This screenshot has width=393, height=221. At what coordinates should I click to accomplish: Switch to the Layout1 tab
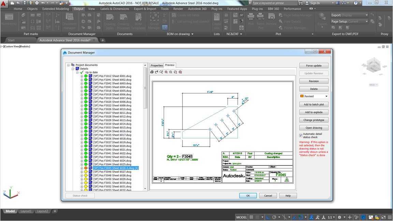(26, 211)
